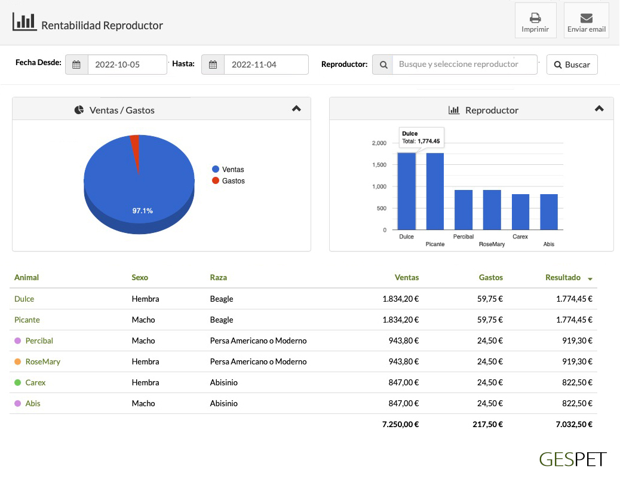
Task: Click the Enviar email envelope icon
Action: pos(586,18)
